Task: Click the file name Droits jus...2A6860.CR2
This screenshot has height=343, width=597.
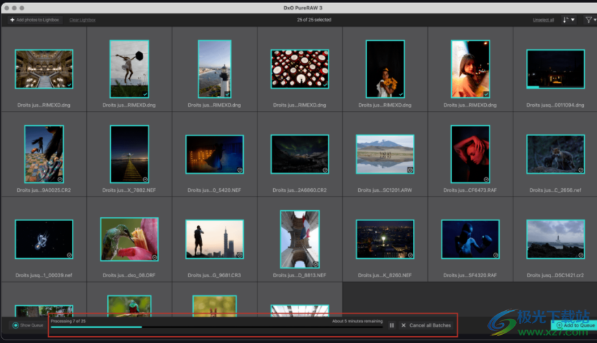Action: click(x=300, y=190)
